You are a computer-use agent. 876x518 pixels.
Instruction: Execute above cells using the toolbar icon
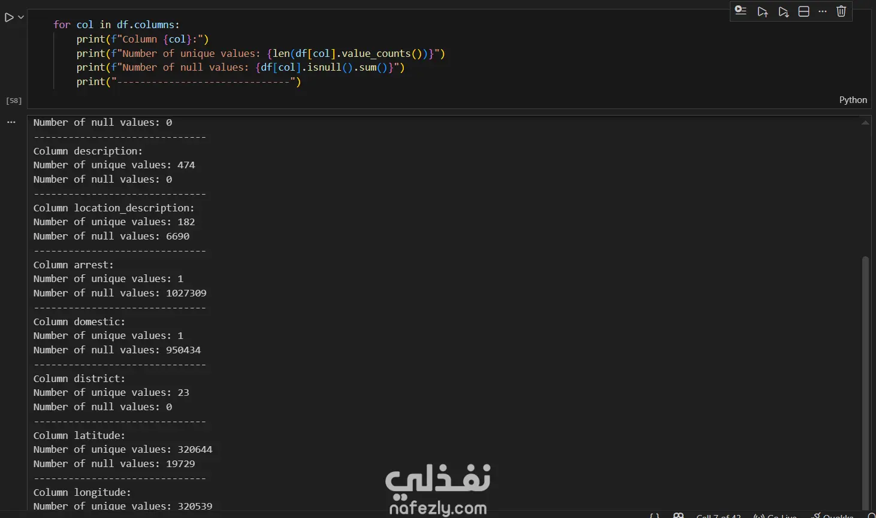[x=762, y=11]
